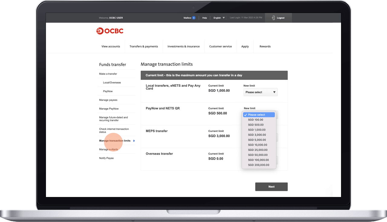
Task: Click the SGD 3,000.00 current limit value
Action: [219, 136]
